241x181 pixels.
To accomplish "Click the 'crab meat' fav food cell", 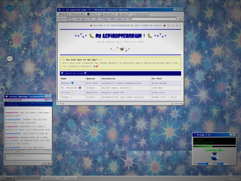I will pyautogui.click(x=166, y=88).
